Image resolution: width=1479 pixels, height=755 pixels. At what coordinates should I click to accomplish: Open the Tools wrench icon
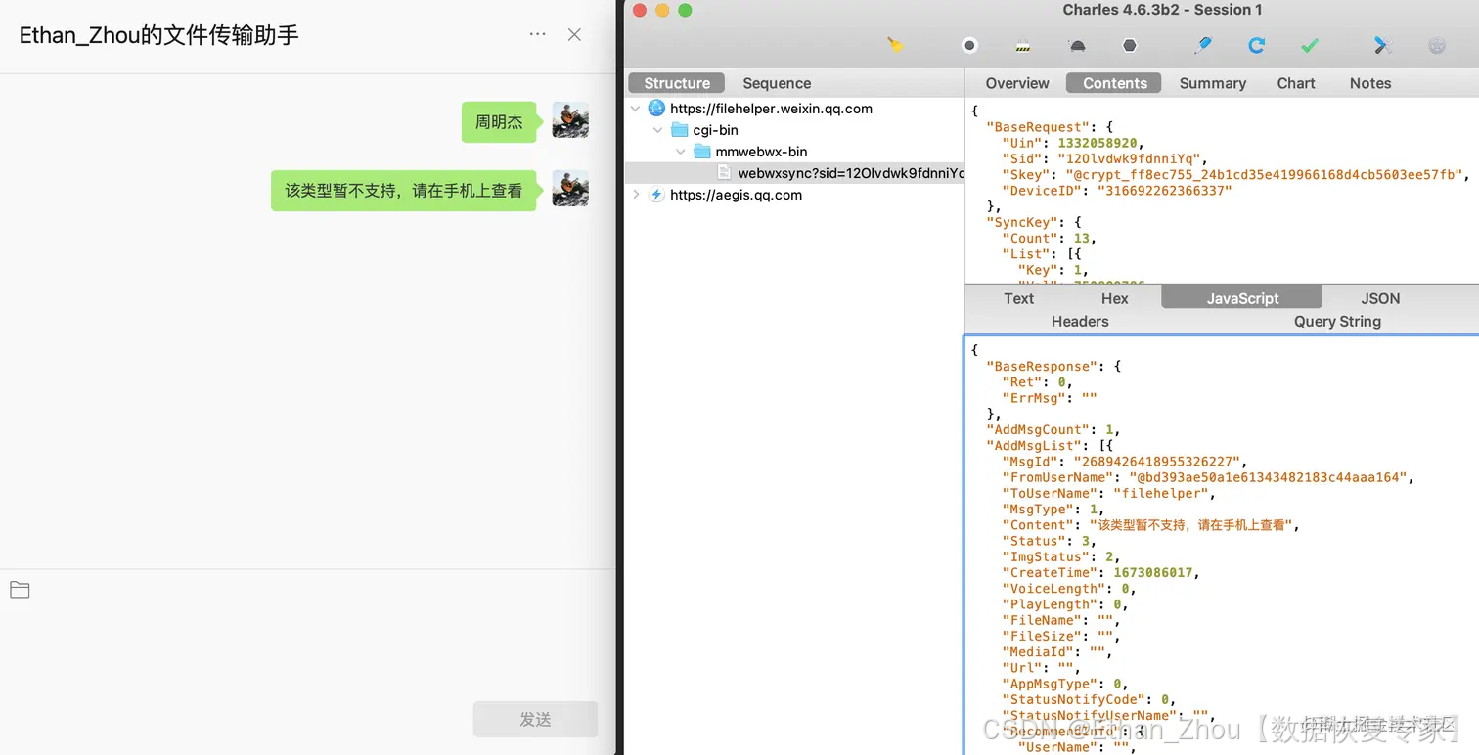[x=1383, y=45]
